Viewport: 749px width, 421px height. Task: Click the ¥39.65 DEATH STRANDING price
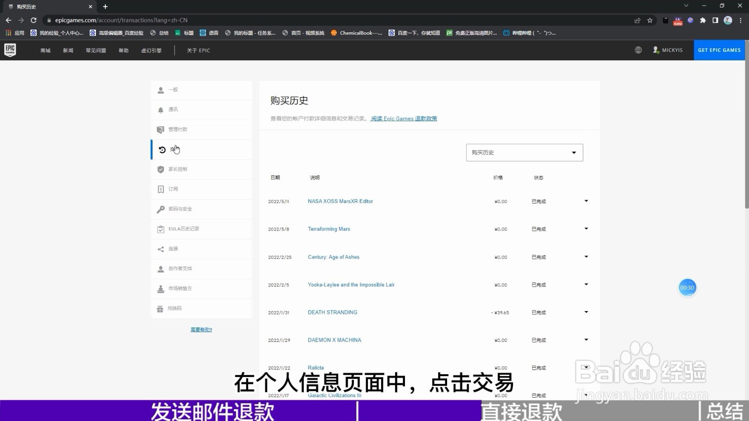pyautogui.click(x=500, y=312)
